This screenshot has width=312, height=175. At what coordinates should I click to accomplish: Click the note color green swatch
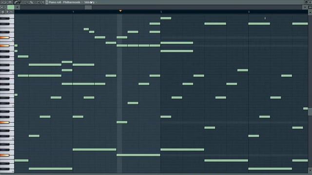(11, 7)
